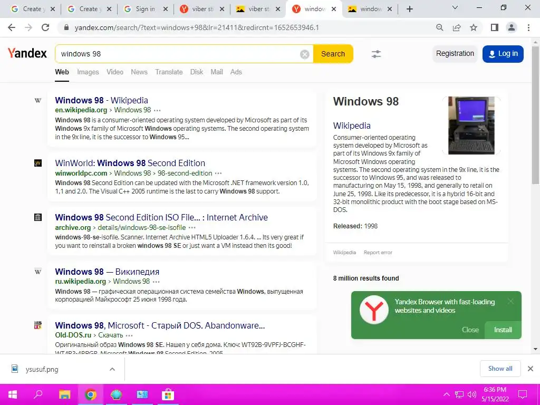This screenshot has width=540, height=405.
Task: Open 'Windows 98 — Википедия' link
Action: [107, 272]
